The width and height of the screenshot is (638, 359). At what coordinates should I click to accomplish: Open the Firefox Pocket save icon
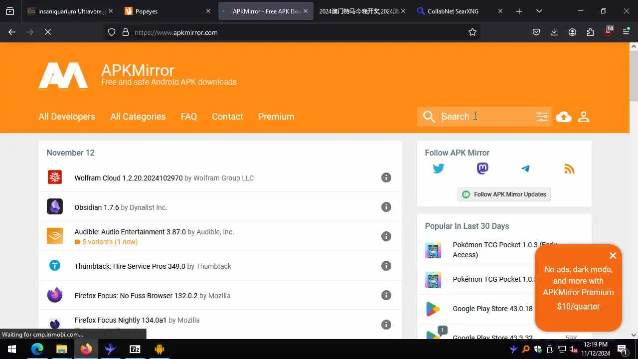point(536,32)
